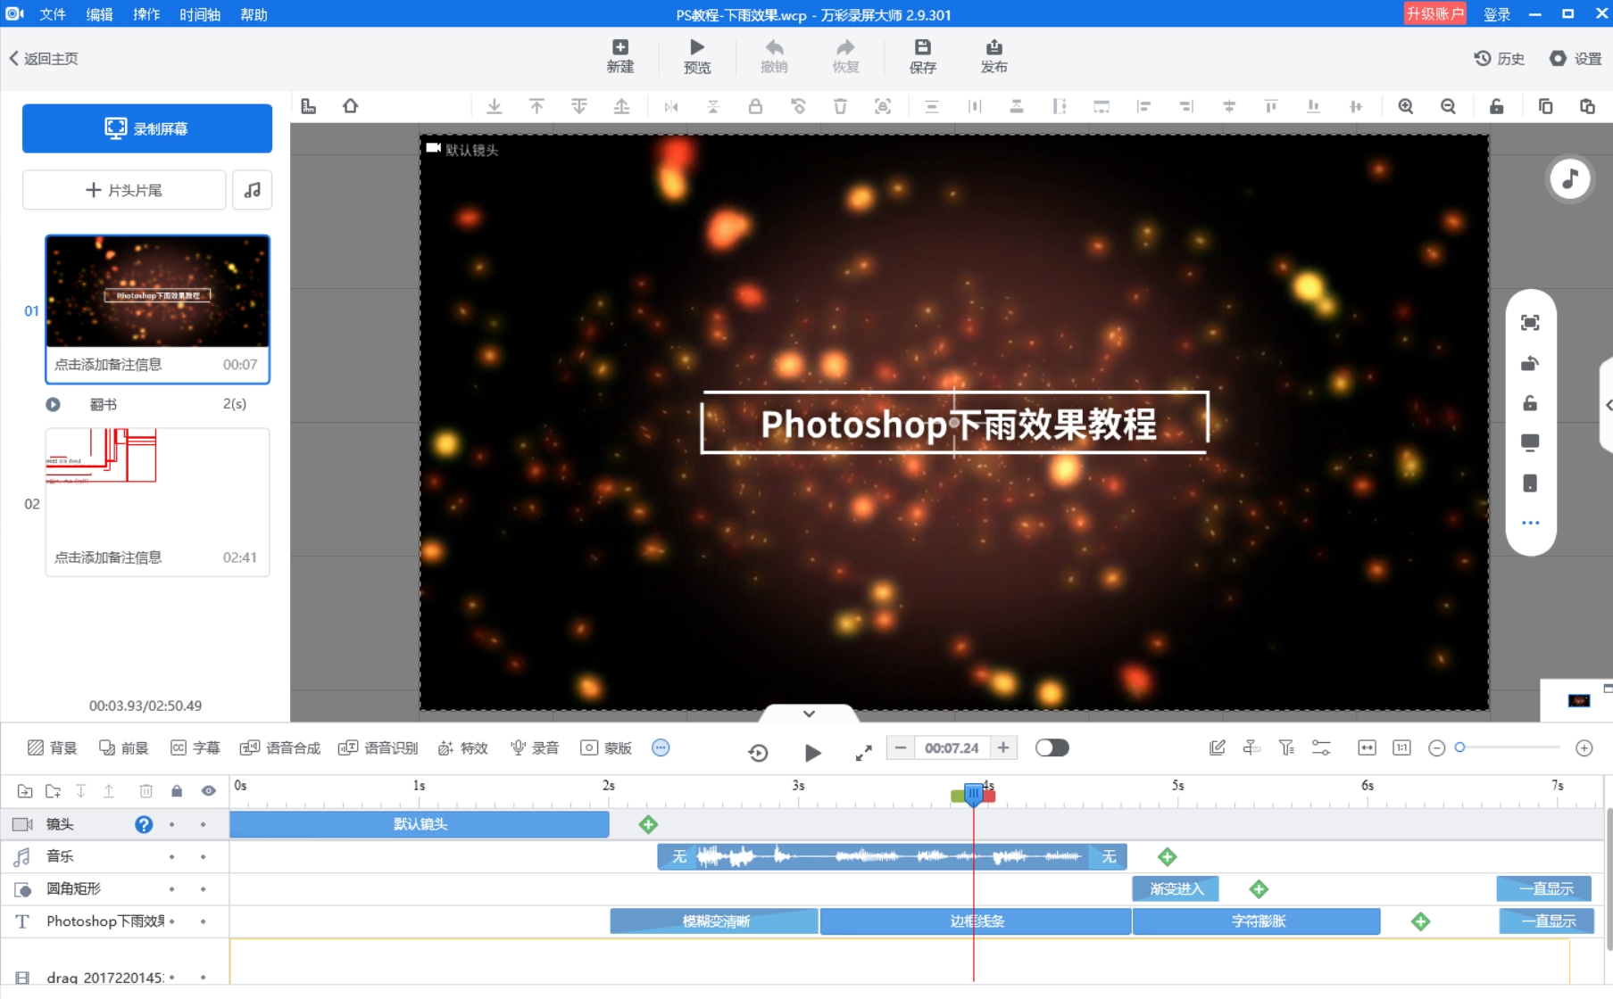Click the 升级账户 upgrade button
Image resolution: width=1613 pixels, height=999 pixels.
[x=1434, y=13]
